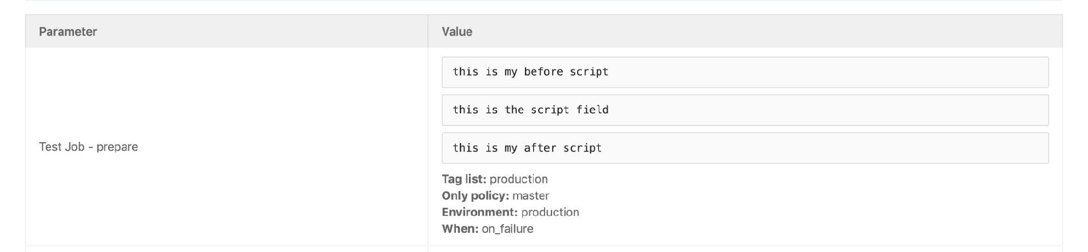The image size is (1088, 252).
Task: Click the 'Test Job - prepare' parameter text
Action: [x=88, y=147]
